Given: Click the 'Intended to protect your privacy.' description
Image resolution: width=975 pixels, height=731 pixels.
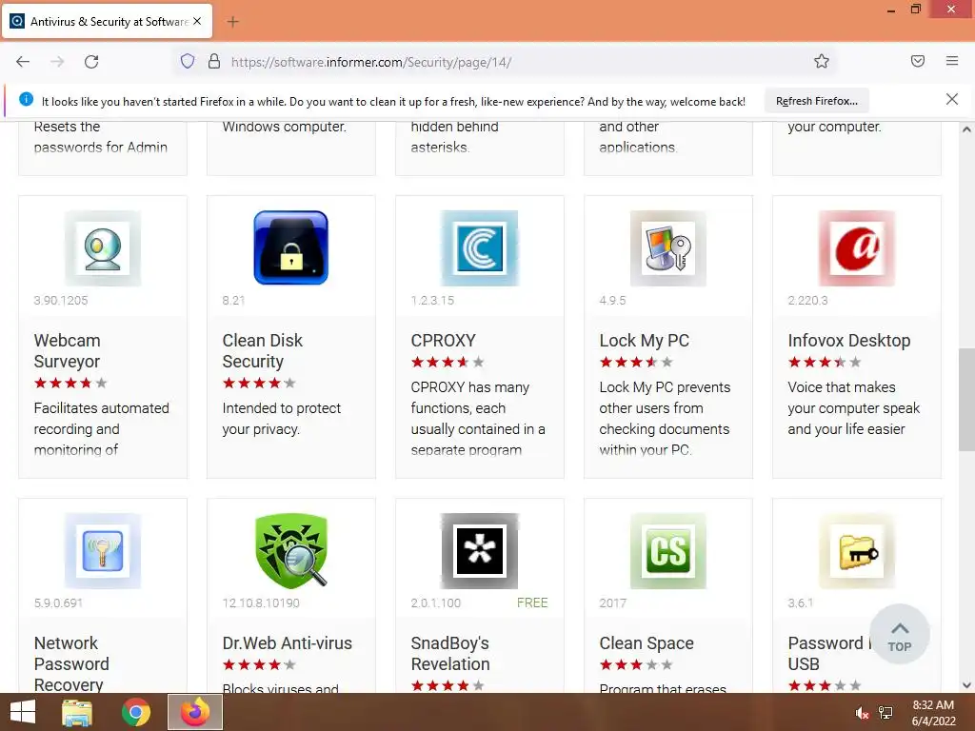Looking at the screenshot, I should 281,419.
